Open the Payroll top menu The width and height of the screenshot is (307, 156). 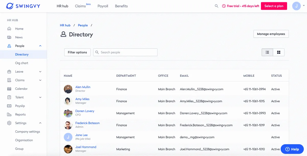(103, 6)
